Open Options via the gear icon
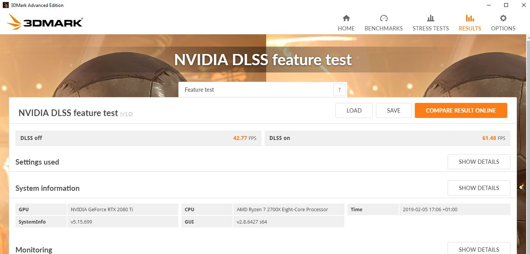The height and width of the screenshot is (254, 530). pos(503,18)
